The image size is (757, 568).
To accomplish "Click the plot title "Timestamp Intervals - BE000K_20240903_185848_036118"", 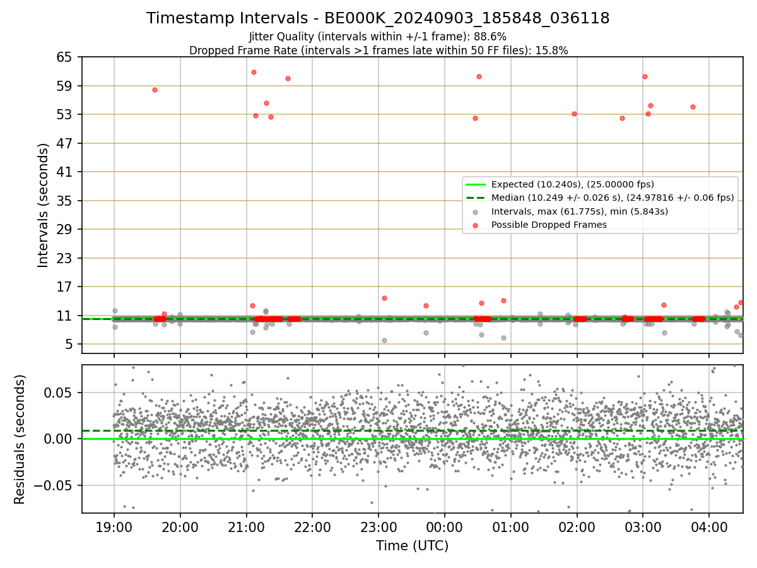I will [x=378, y=18].
